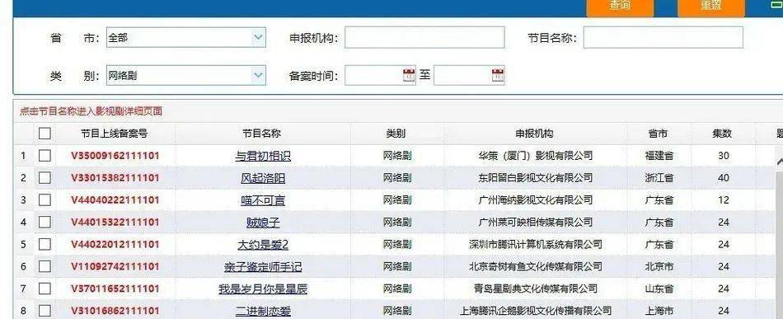Select record number V11092742111101
Viewport: 783px width, 319px height.
click(115, 266)
